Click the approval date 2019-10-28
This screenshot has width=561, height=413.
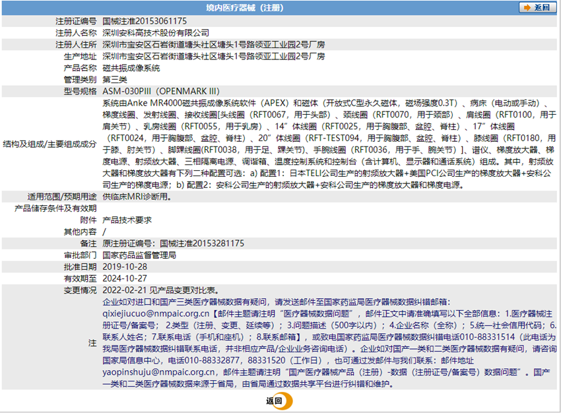point(125,267)
